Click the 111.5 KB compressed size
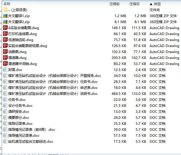The image size is (181, 155). click(x=139, y=28)
